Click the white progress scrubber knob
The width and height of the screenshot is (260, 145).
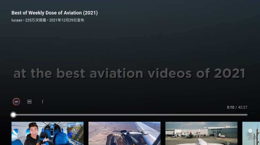pyautogui.click(x=13, y=115)
